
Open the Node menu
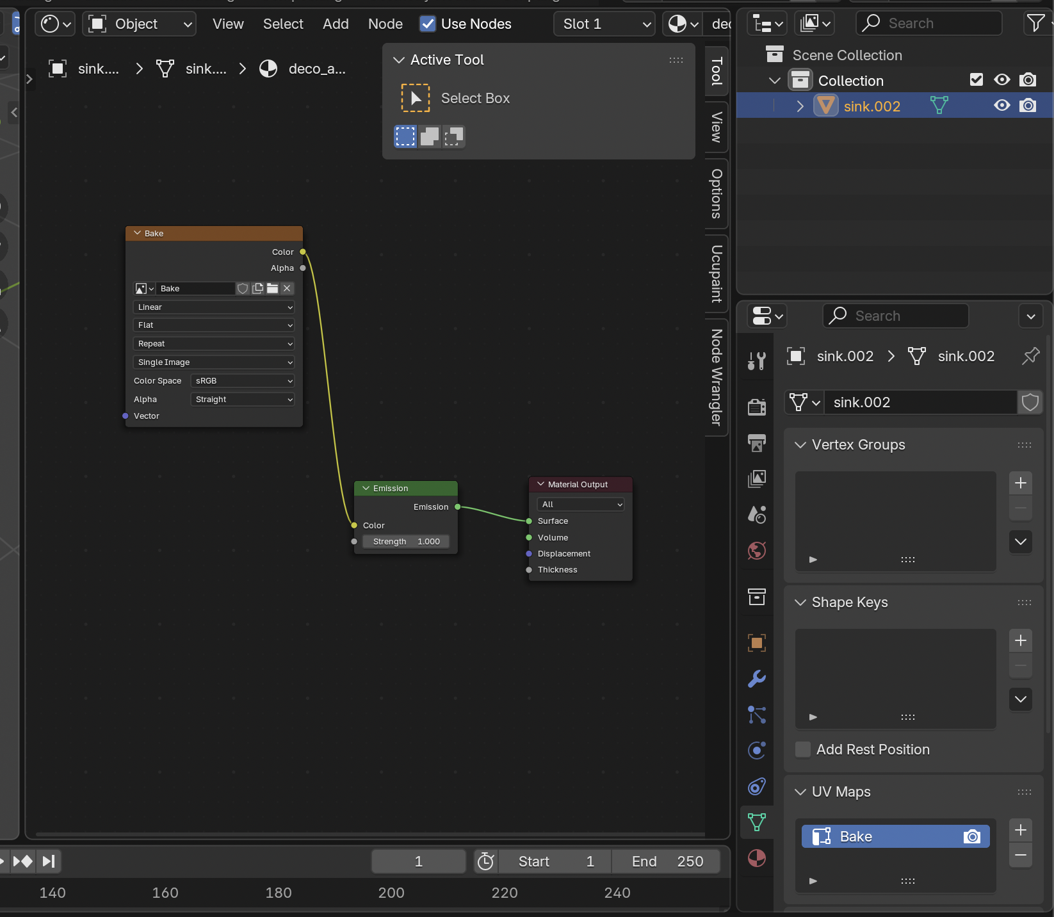point(385,24)
